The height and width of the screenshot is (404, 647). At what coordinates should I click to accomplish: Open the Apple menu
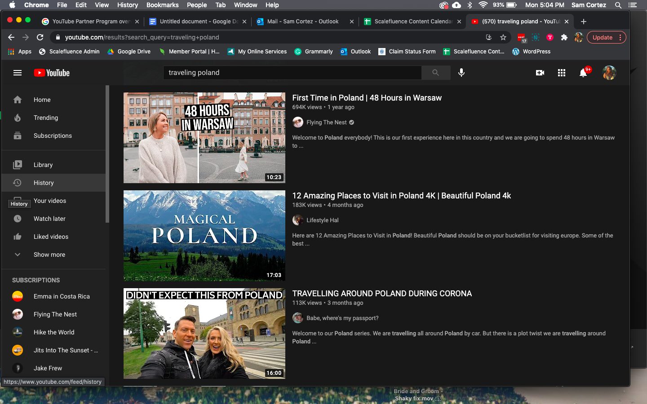click(12, 5)
